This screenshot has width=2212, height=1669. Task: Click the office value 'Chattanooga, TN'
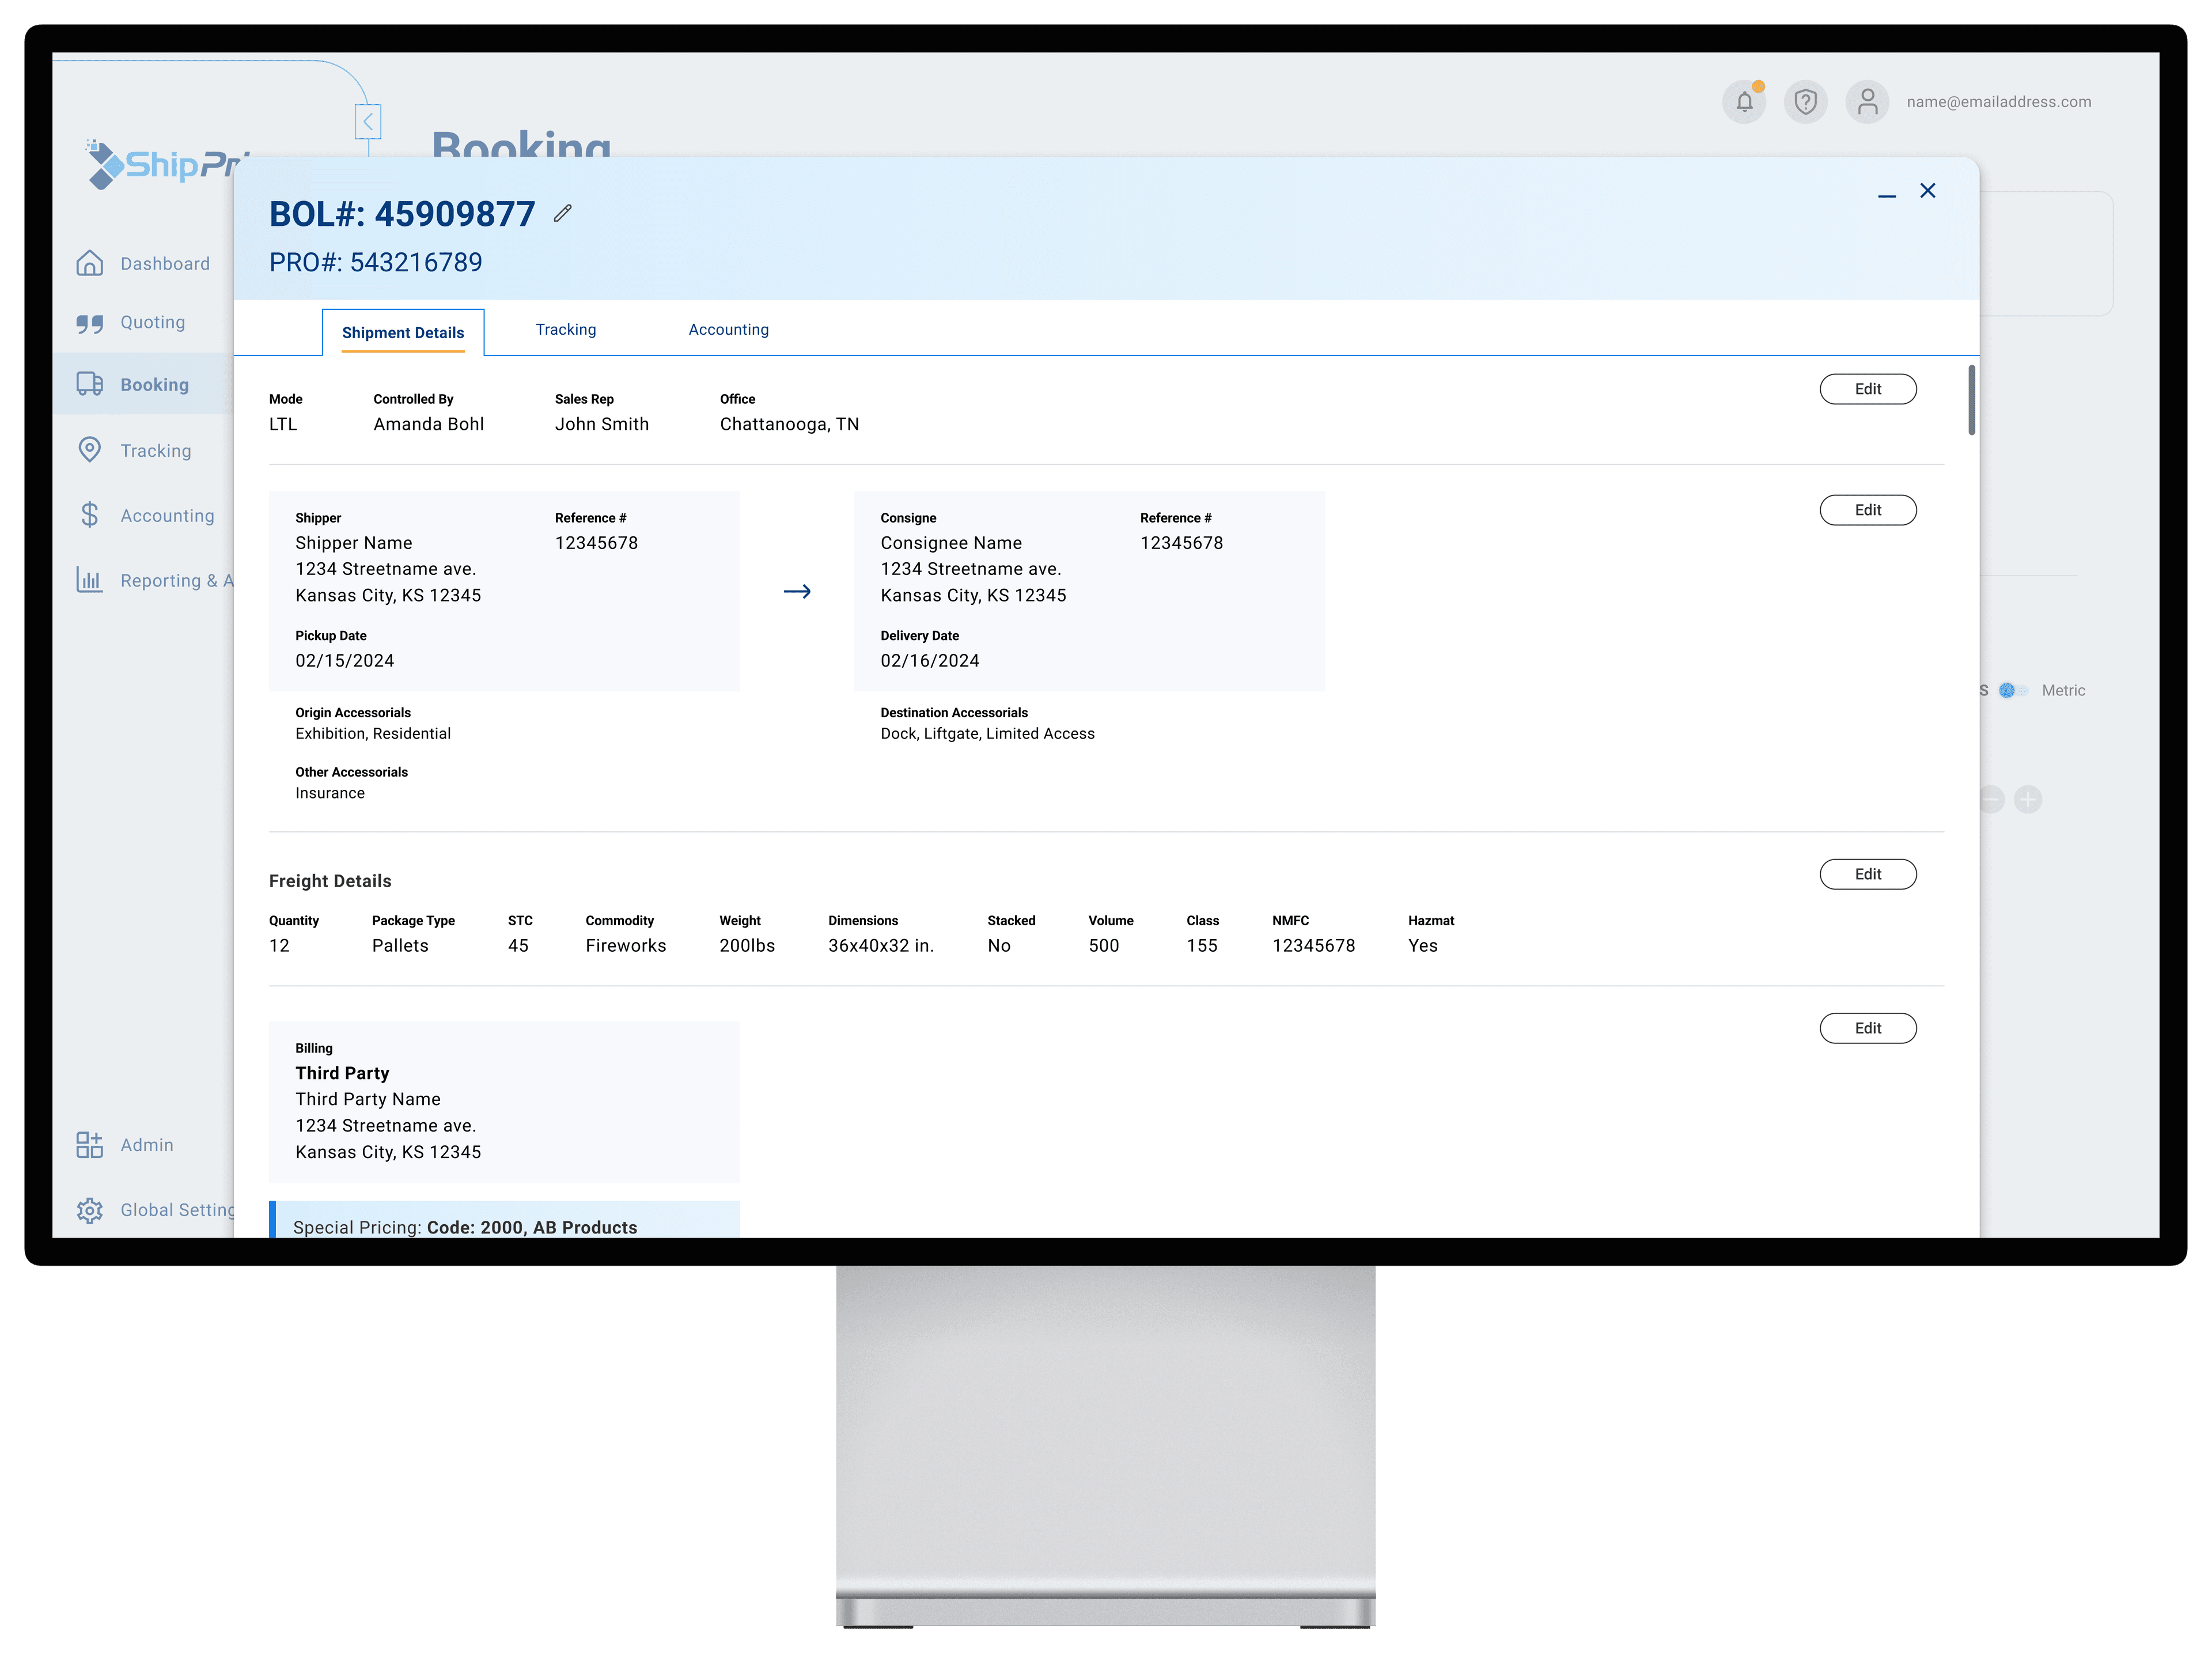tap(789, 424)
